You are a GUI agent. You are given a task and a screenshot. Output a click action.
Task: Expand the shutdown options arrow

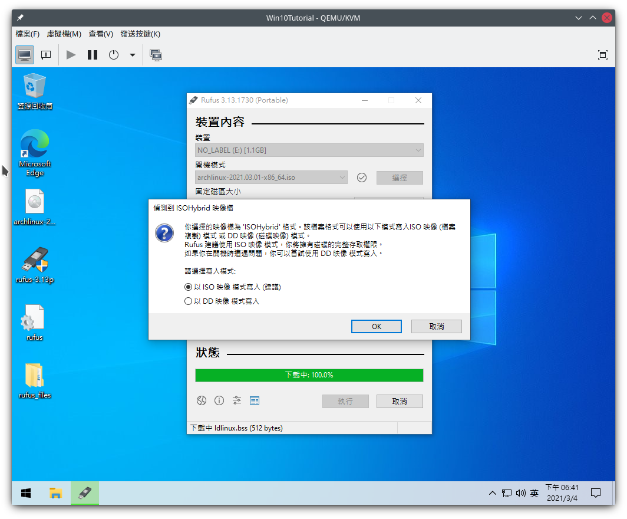[133, 55]
